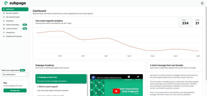This screenshot has height=96, width=207.
Task: Click the Dashboard home icon in sidebar
Action: (4, 9)
